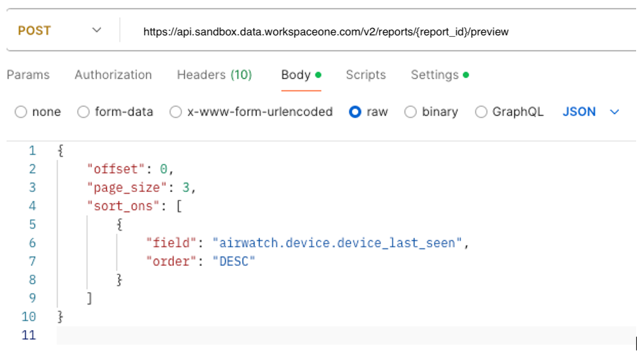Click chevron next to JSON
The width and height of the screenshot is (642, 355).
pos(615,112)
